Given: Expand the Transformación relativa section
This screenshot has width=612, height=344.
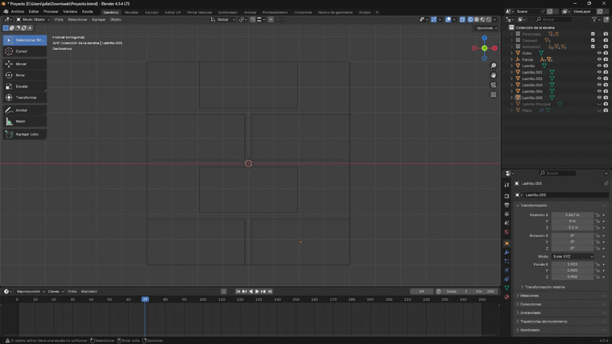Looking at the screenshot, I should tap(544, 287).
